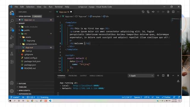This screenshot has height=107, width=190.
Task: Select terminal from 1: bash dropdown
Action: pyautogui.click(x=141, y=76)
